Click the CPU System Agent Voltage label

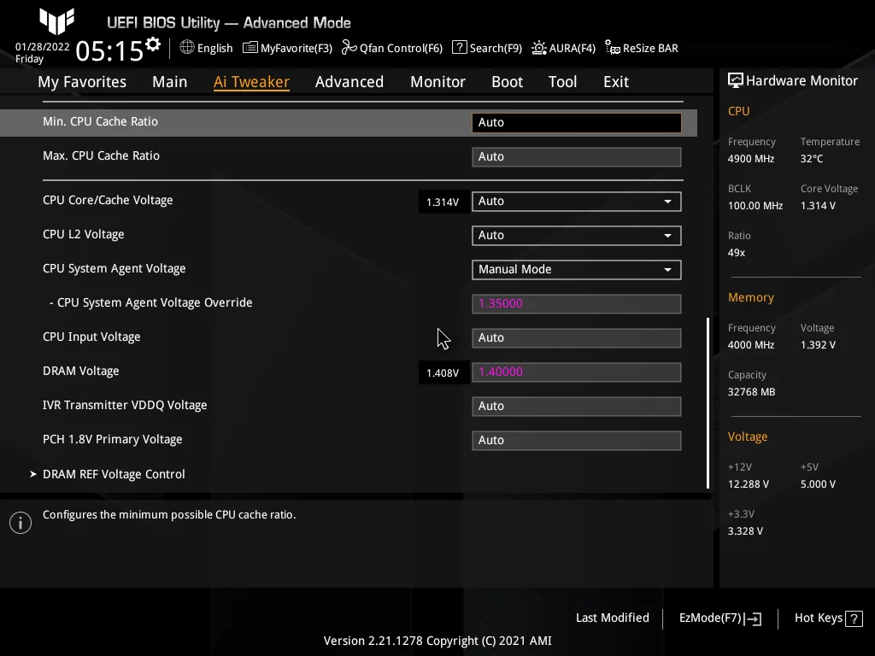pos(115,268)
